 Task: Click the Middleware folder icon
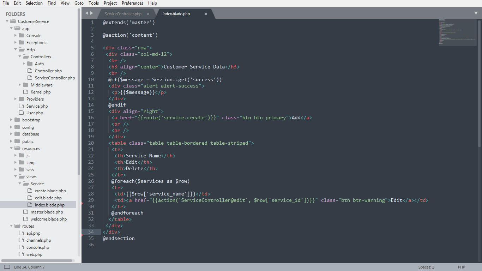click(26, 85)
